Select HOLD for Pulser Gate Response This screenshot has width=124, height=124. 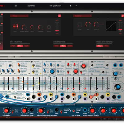point(100,46)
